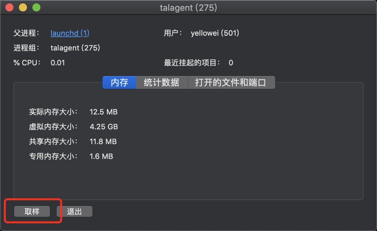Open the 打开的文件和端口 tab

(231, 82)
